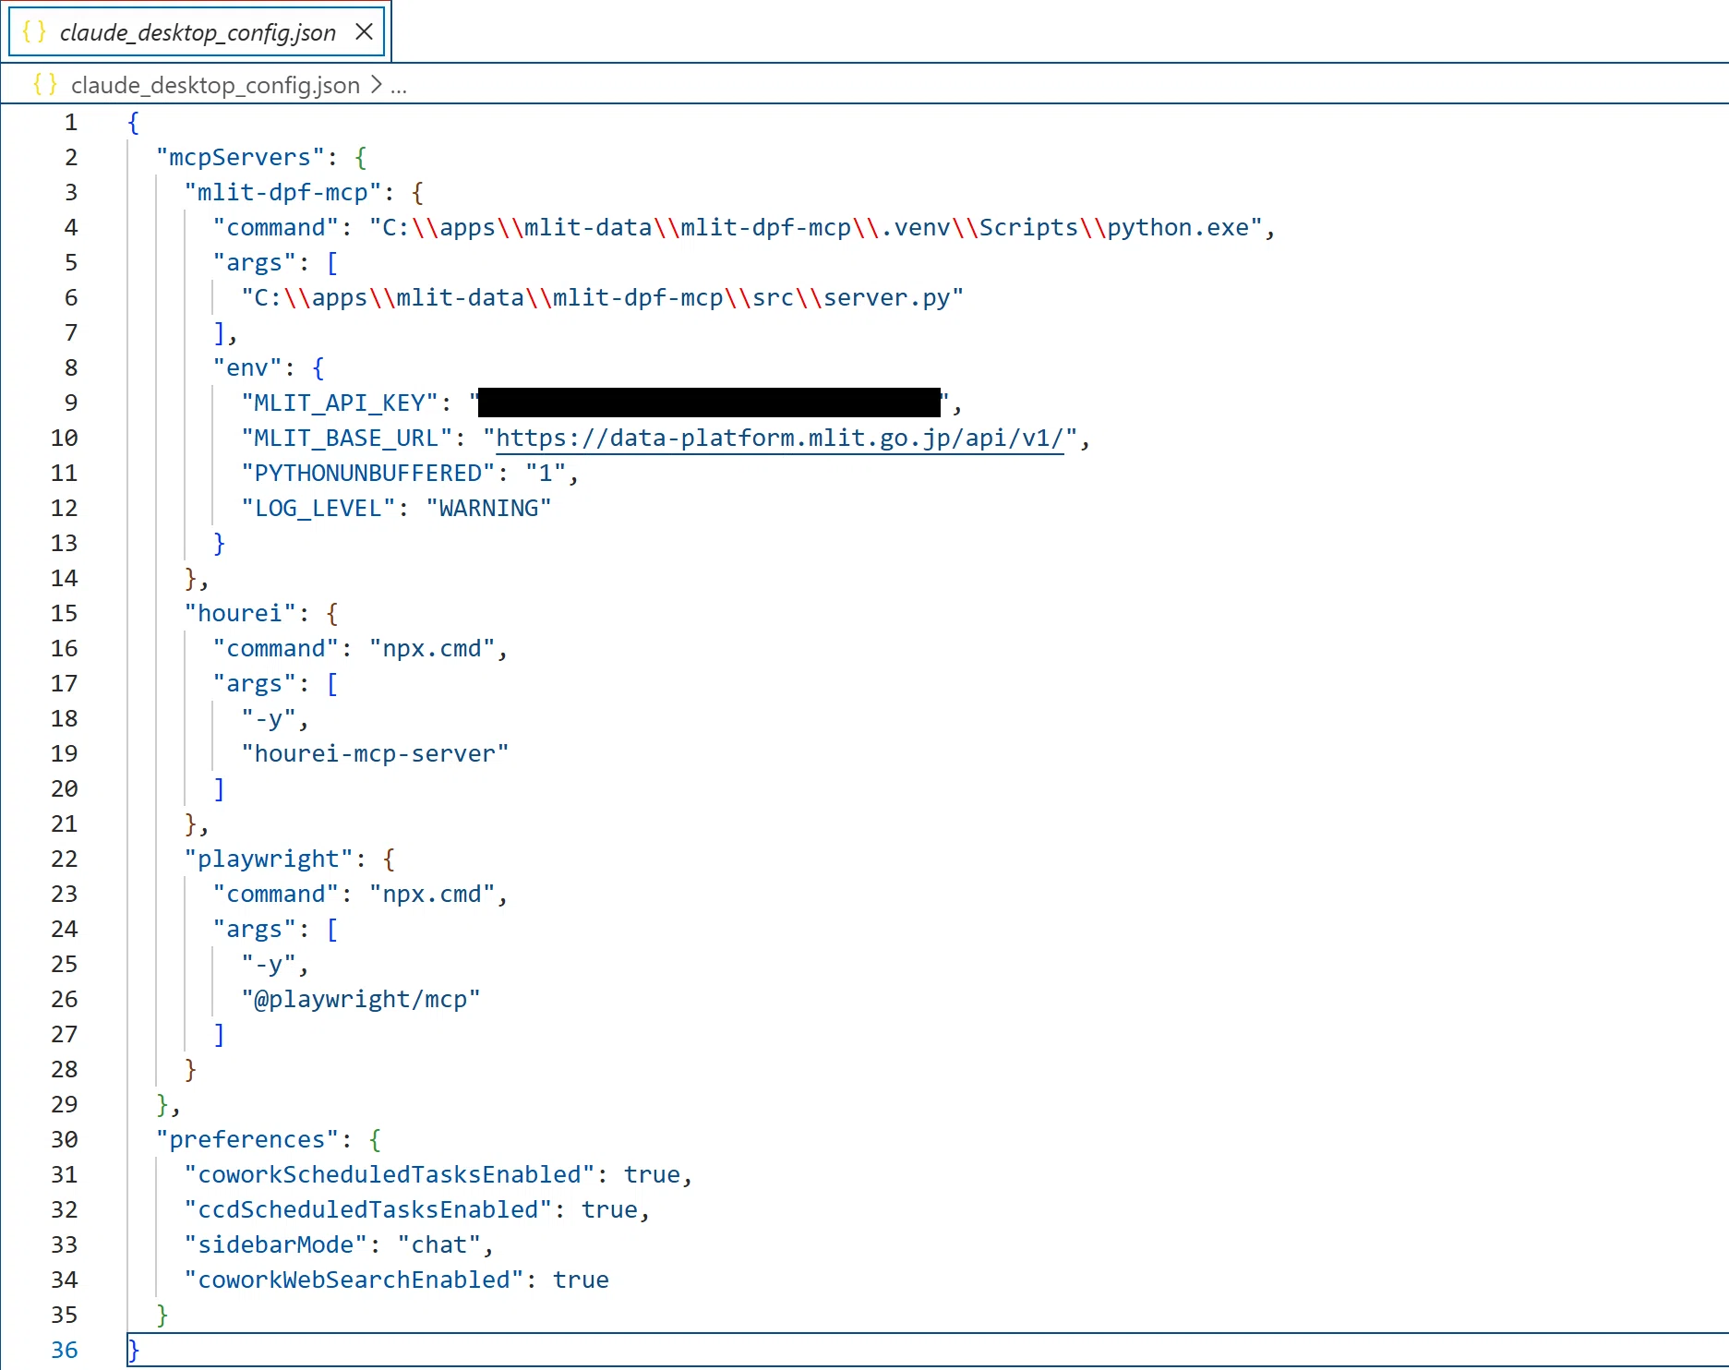
Task: Click the true value of coworkWebSearchEnabled
Action: [581, 1280]
